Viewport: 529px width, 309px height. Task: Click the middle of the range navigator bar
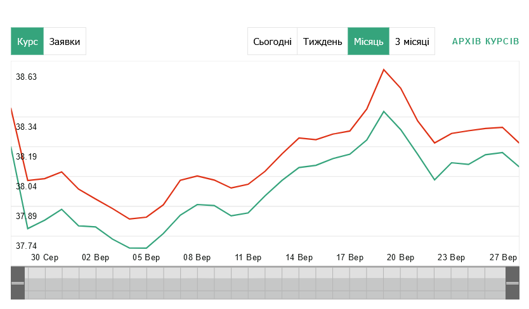click(x=265, y=283)
